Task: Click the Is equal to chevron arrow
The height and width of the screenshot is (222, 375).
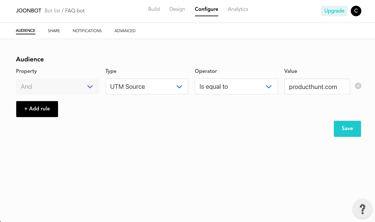Action: 269,87
